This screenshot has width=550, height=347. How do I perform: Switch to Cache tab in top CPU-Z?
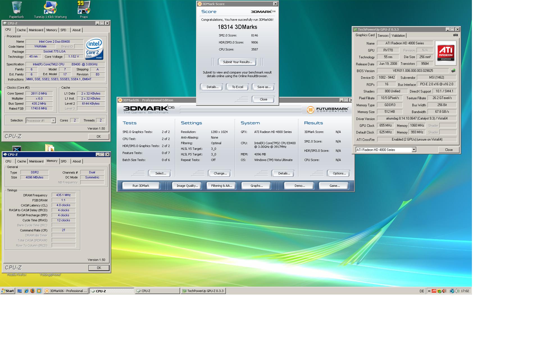pyautogui.click(x=21, y=30)
